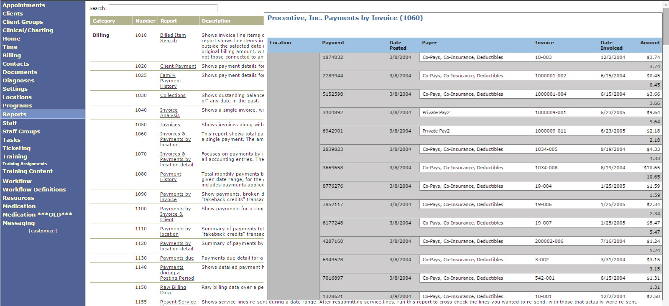Click the Amount column header

(650, 43)
